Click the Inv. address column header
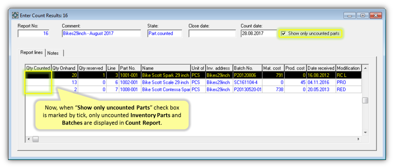 (219, 68)
